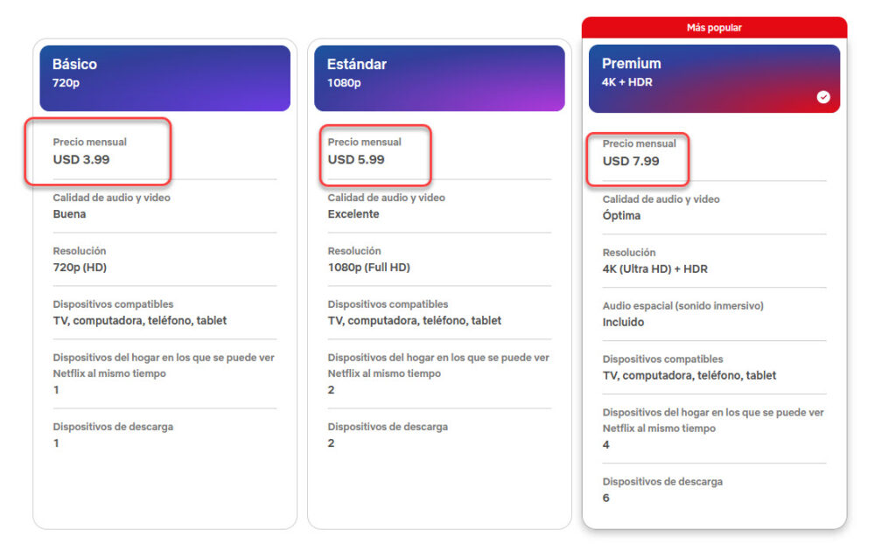Choose the Estándar 1080p plan header
896x544 pixels.
point(439,78)
